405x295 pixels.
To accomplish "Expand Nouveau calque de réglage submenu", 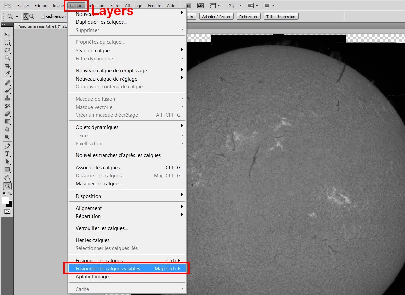I will (x=127, y=79).
